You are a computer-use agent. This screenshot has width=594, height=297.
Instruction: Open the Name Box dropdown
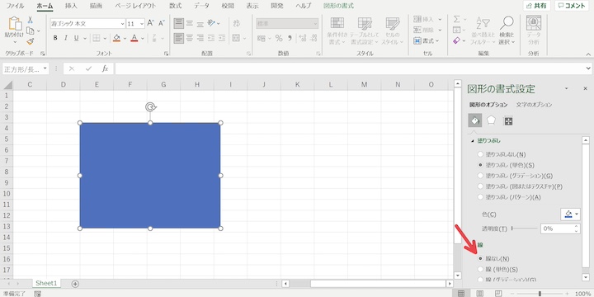[x=45, y=68]
